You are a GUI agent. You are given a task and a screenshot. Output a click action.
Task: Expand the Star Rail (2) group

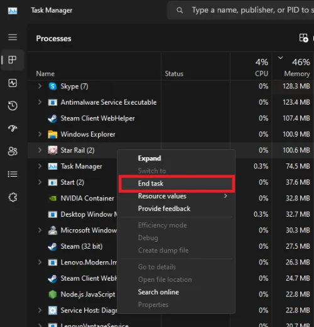point(40,150)
